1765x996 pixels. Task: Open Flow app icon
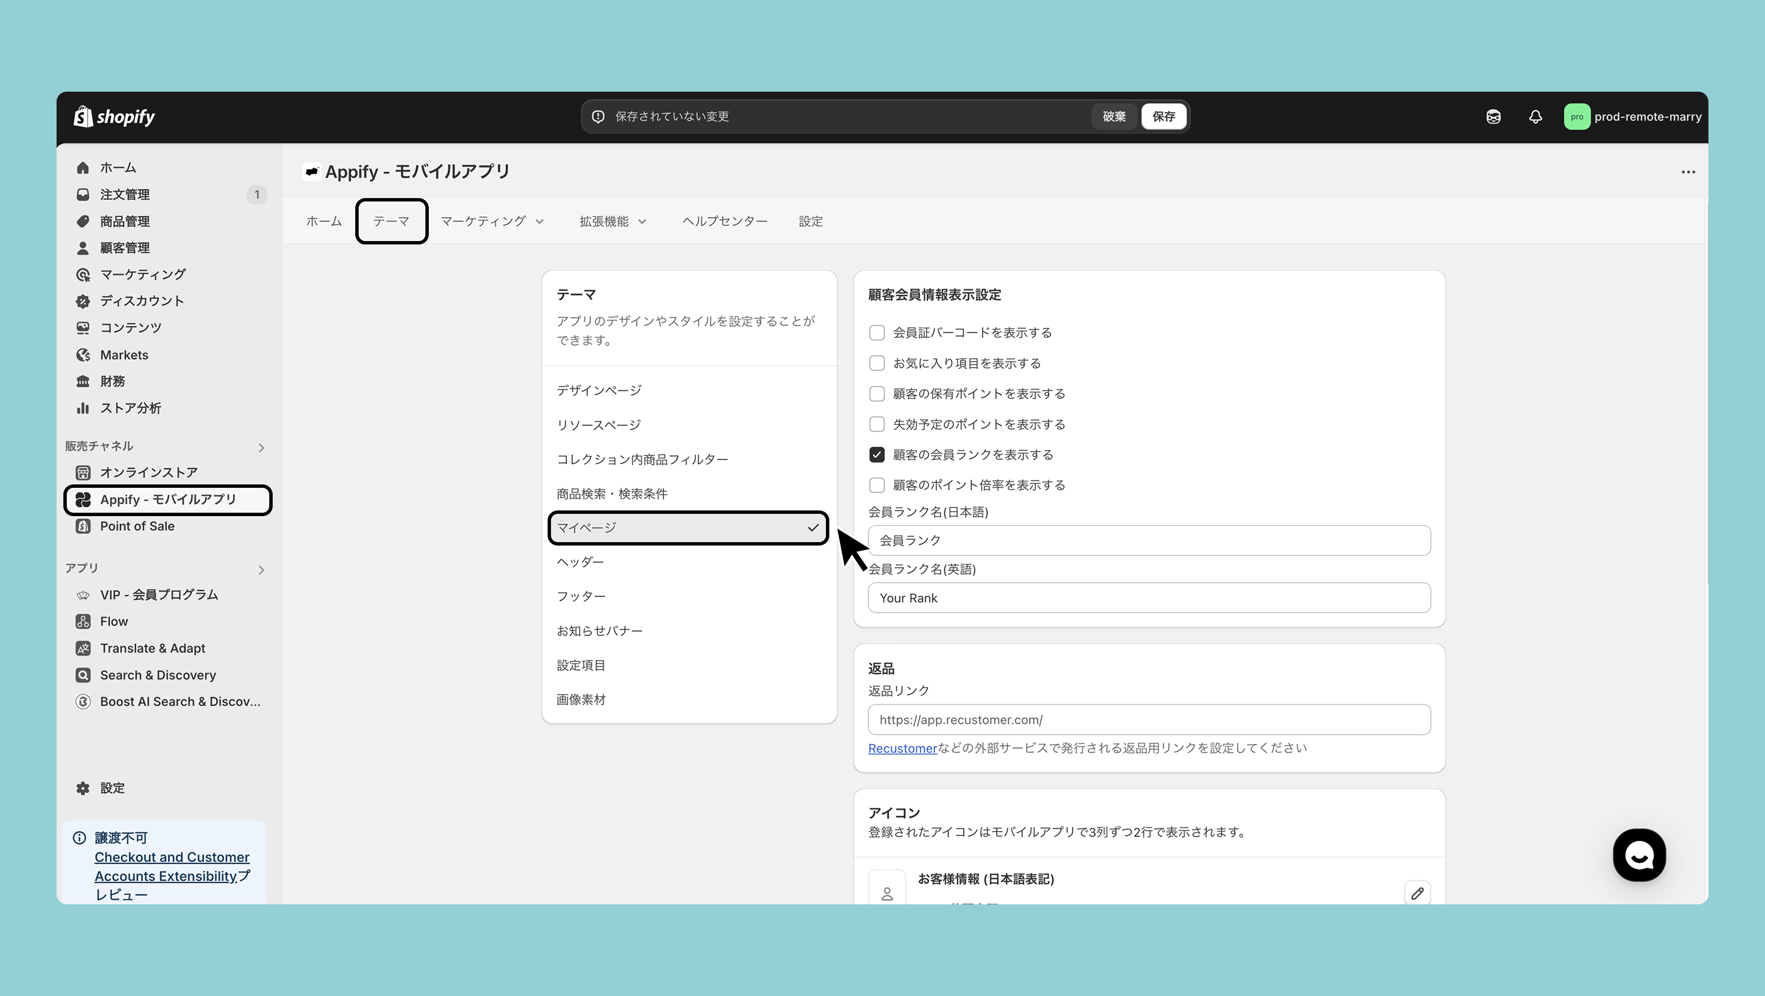(83, 621)
